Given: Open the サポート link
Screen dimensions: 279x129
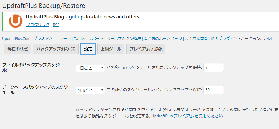Looking at the screenshot, I should pos(96,38).
